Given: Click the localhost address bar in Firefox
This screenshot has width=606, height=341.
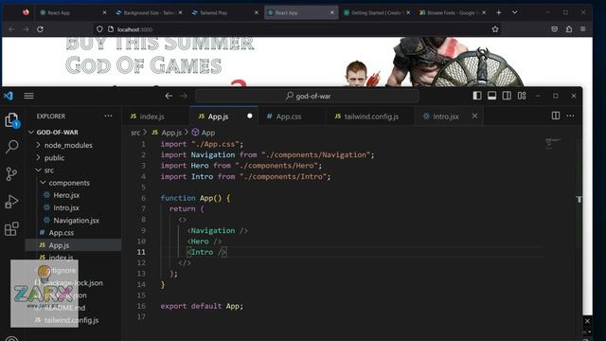Looking at the screenshot, I should pos(297,29).
